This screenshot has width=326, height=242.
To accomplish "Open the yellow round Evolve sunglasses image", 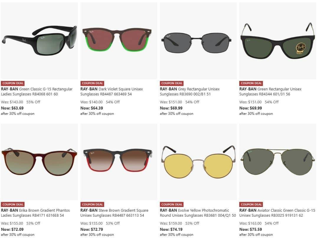I will [198, 162].
